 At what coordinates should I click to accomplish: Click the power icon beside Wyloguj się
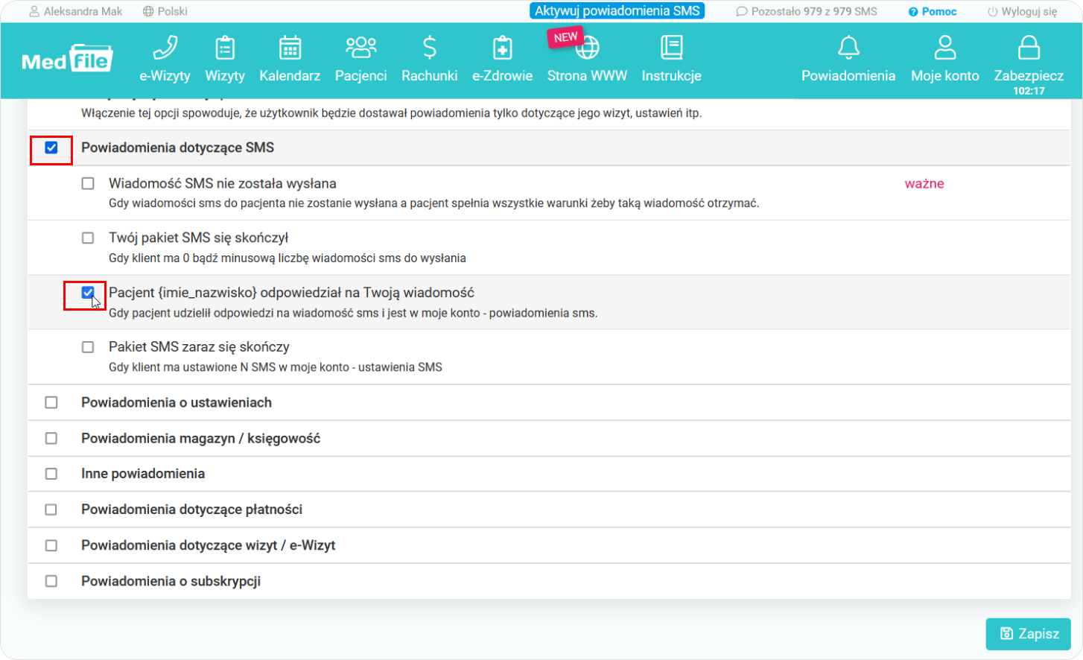(992, 12)
